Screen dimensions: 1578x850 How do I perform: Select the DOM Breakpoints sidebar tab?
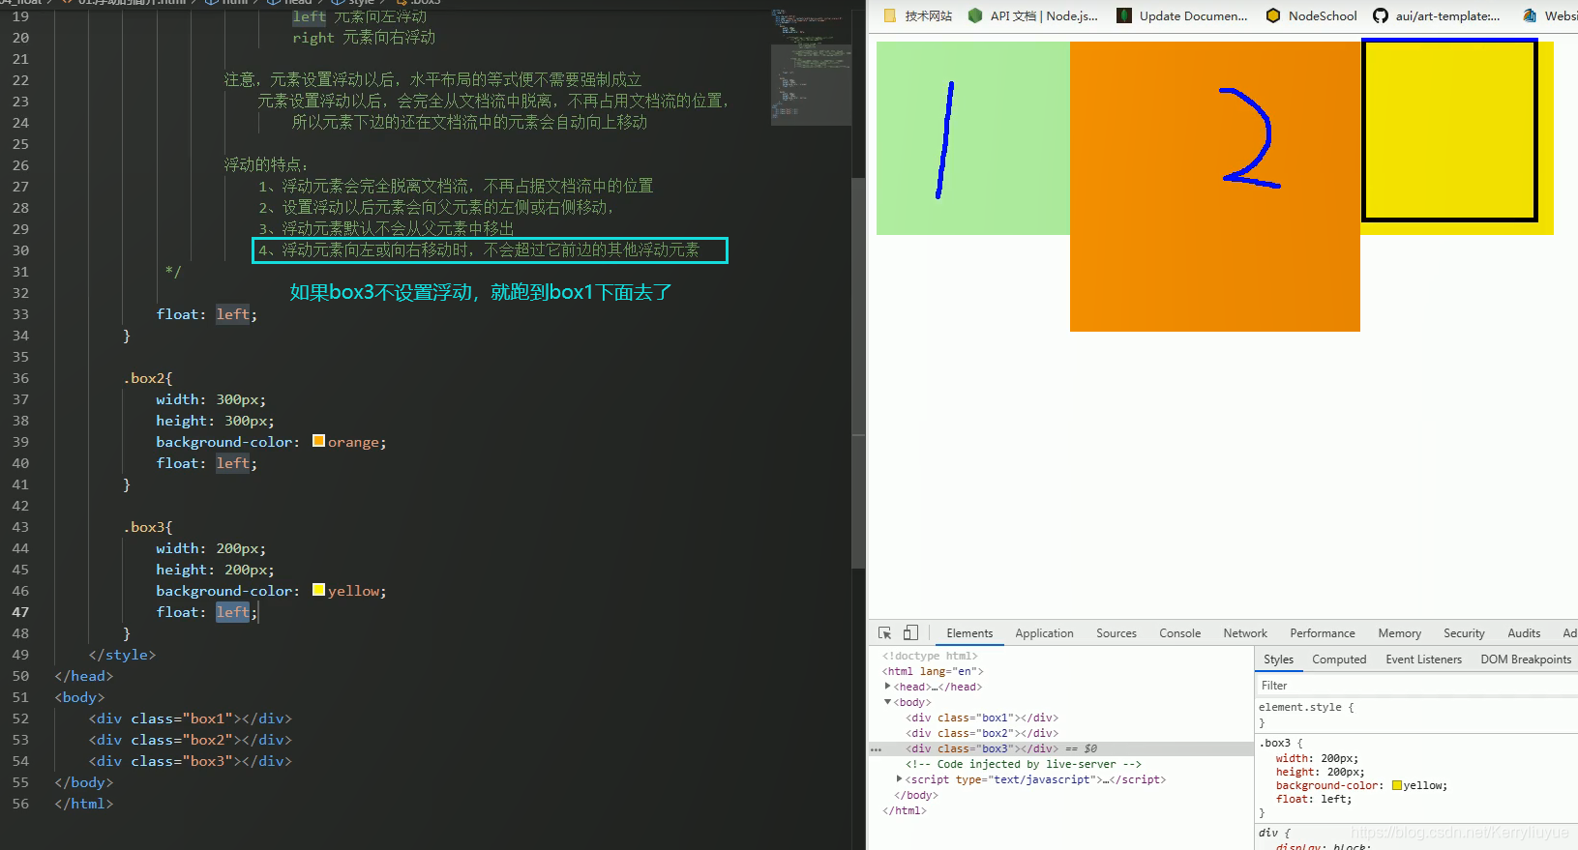click(x=1526, y=659)
